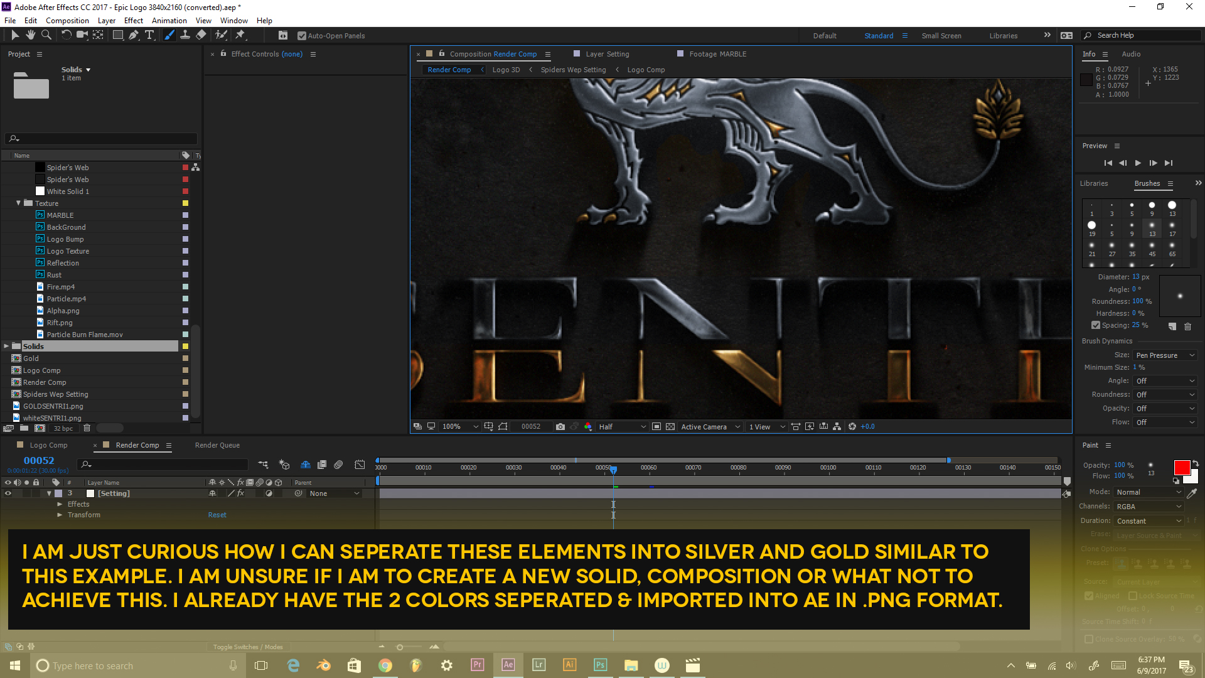Open Paint Mode Normal dropdown

pos(1149,492)
